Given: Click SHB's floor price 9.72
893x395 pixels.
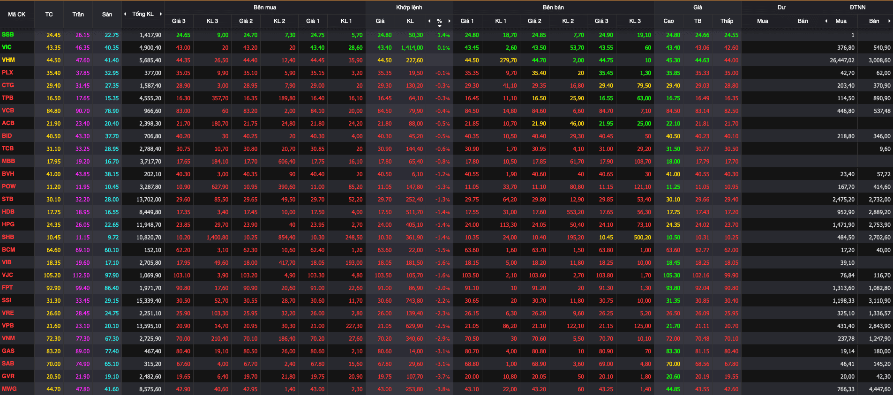Looking at the screenshot, I should coord(113,238).
